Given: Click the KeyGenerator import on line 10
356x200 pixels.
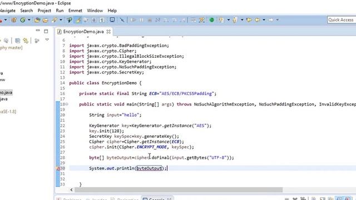Looking at the screenshot, I should 110,62.
